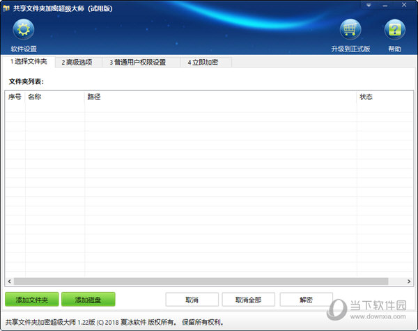Sort by the 名称 column header
The image size is (418, 331).
pyautogui.click(x=55, y=97)
